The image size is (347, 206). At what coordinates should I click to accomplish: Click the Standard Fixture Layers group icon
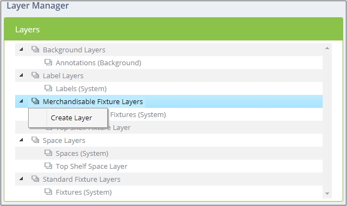click(35, 178)
